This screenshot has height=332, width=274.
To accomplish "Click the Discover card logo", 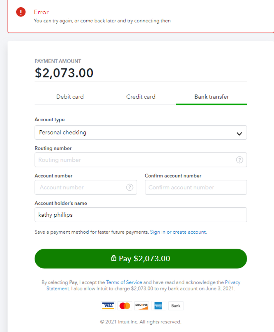I will point(141,306).
